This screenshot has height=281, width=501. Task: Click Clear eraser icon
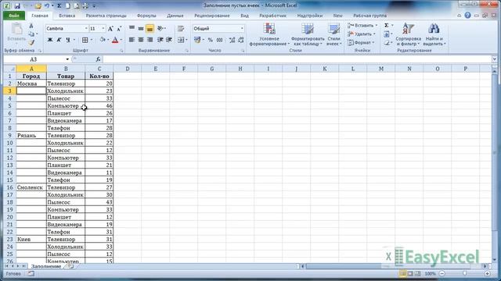point(387,42)
